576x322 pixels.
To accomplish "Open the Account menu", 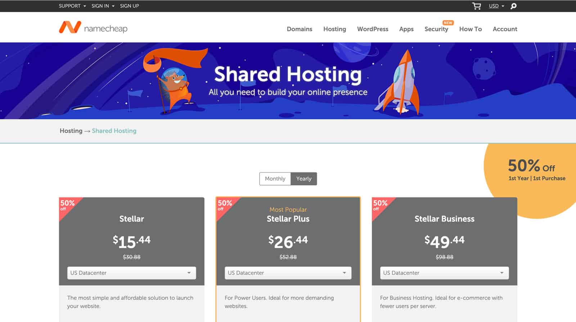I will (505, 29).
